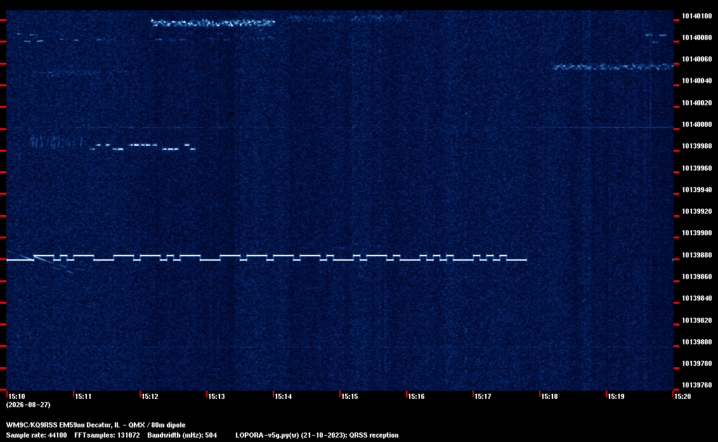718x442 pixels.
Task: Click frequency label 10140100
Action: tap(697, 16)
